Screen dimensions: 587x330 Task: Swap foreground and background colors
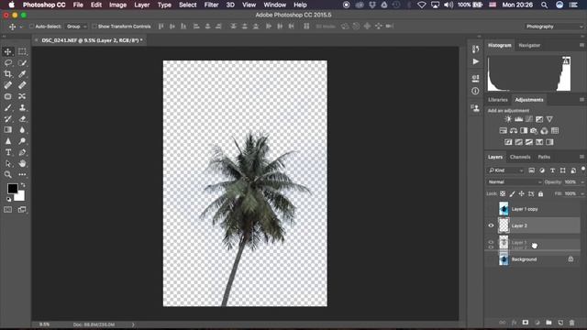pos(23,185)
